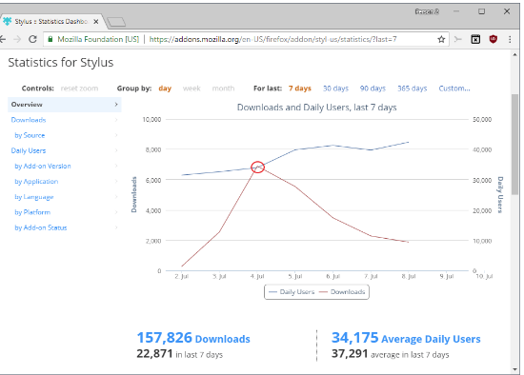Viewport: 524px width, 375px height.
Task: Open the boxed X extension icon
Action: click(475, 39)
